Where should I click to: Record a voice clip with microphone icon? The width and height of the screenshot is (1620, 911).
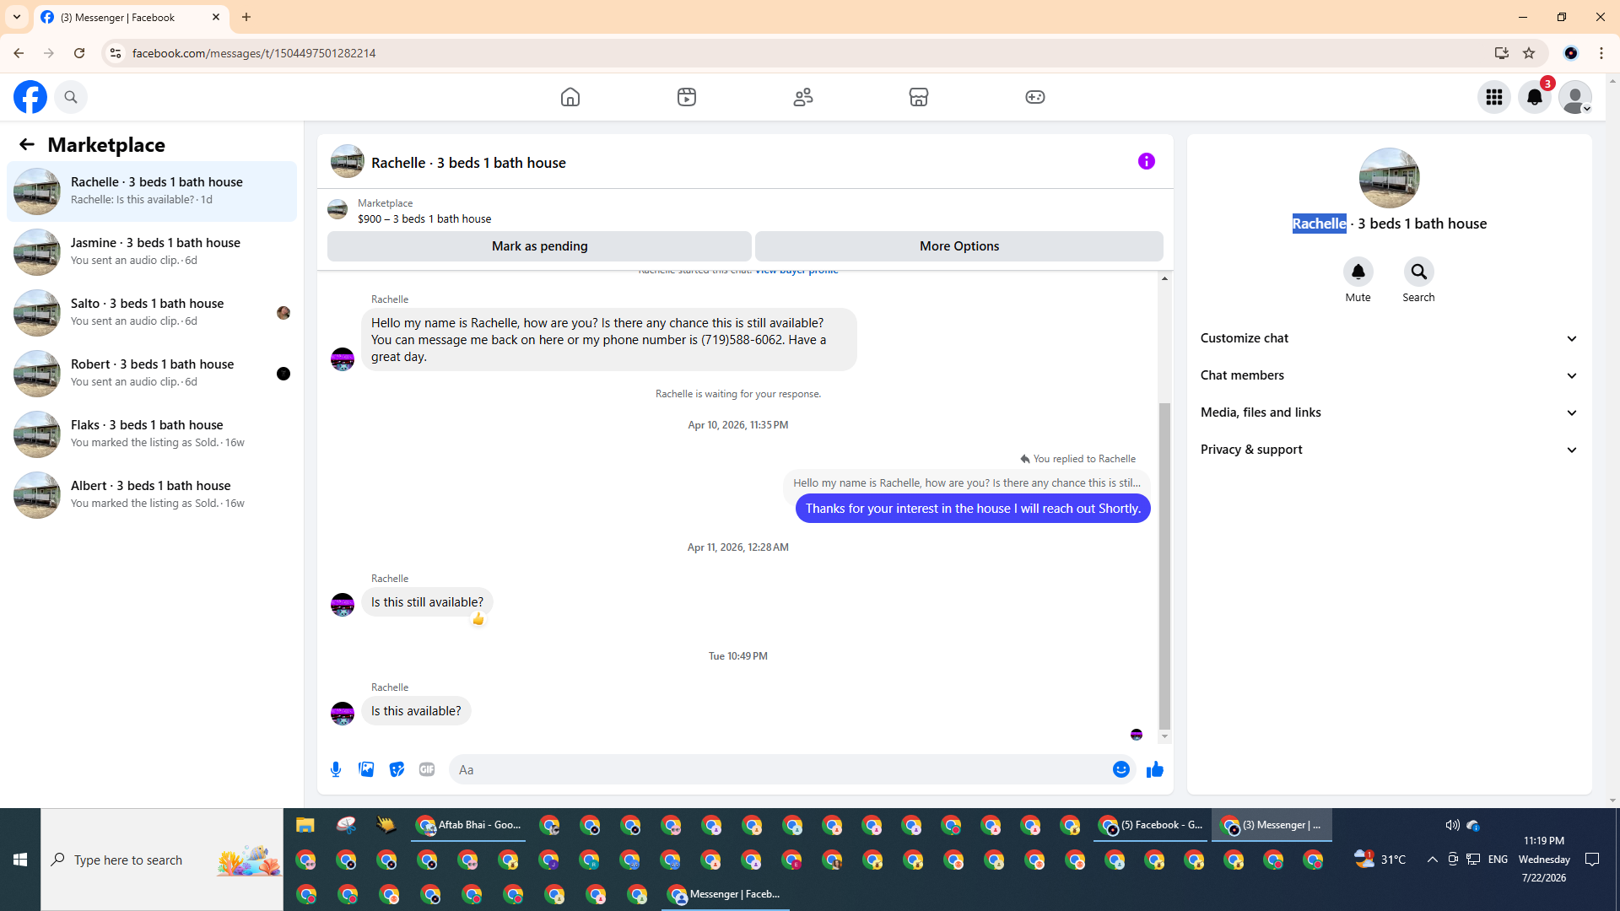(x=336, y=769)
